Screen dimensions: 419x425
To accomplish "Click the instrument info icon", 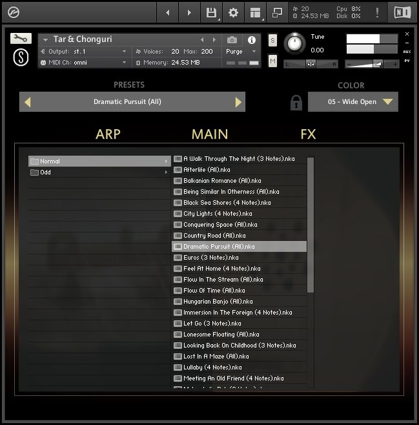I will (x=252, y=40).
